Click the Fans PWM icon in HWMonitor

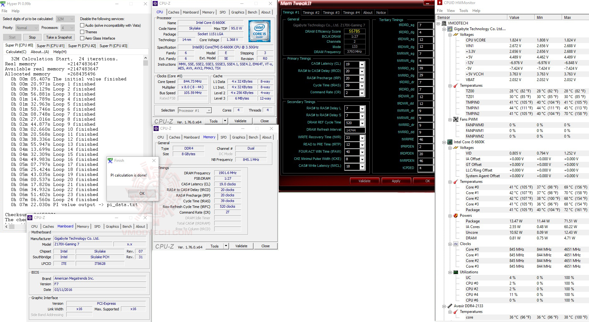pyautogui.click(x=456, y=119)
